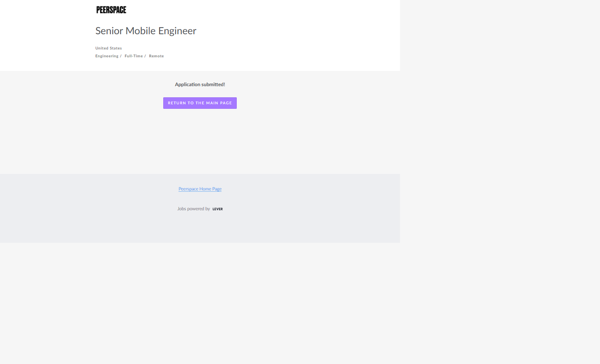Click the word Senior in job title

pyautogui.click(x=109, y=31)
